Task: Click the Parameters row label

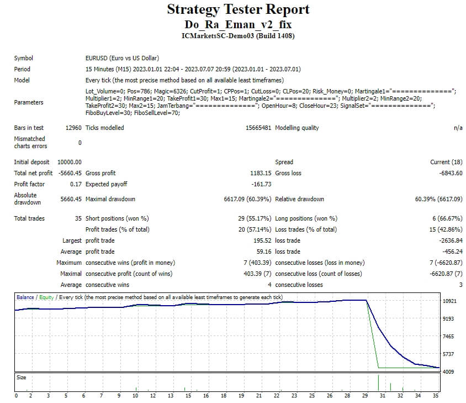Action: click(29, 102)
